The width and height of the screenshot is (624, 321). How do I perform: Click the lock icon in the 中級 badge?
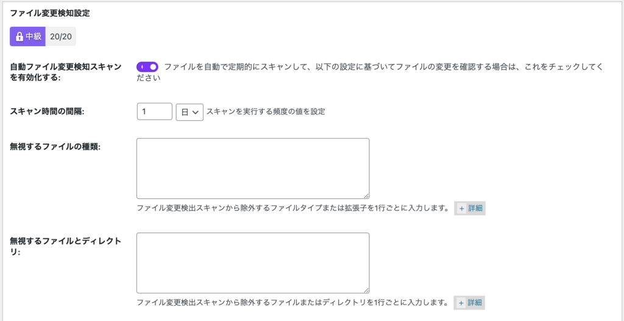19,37
